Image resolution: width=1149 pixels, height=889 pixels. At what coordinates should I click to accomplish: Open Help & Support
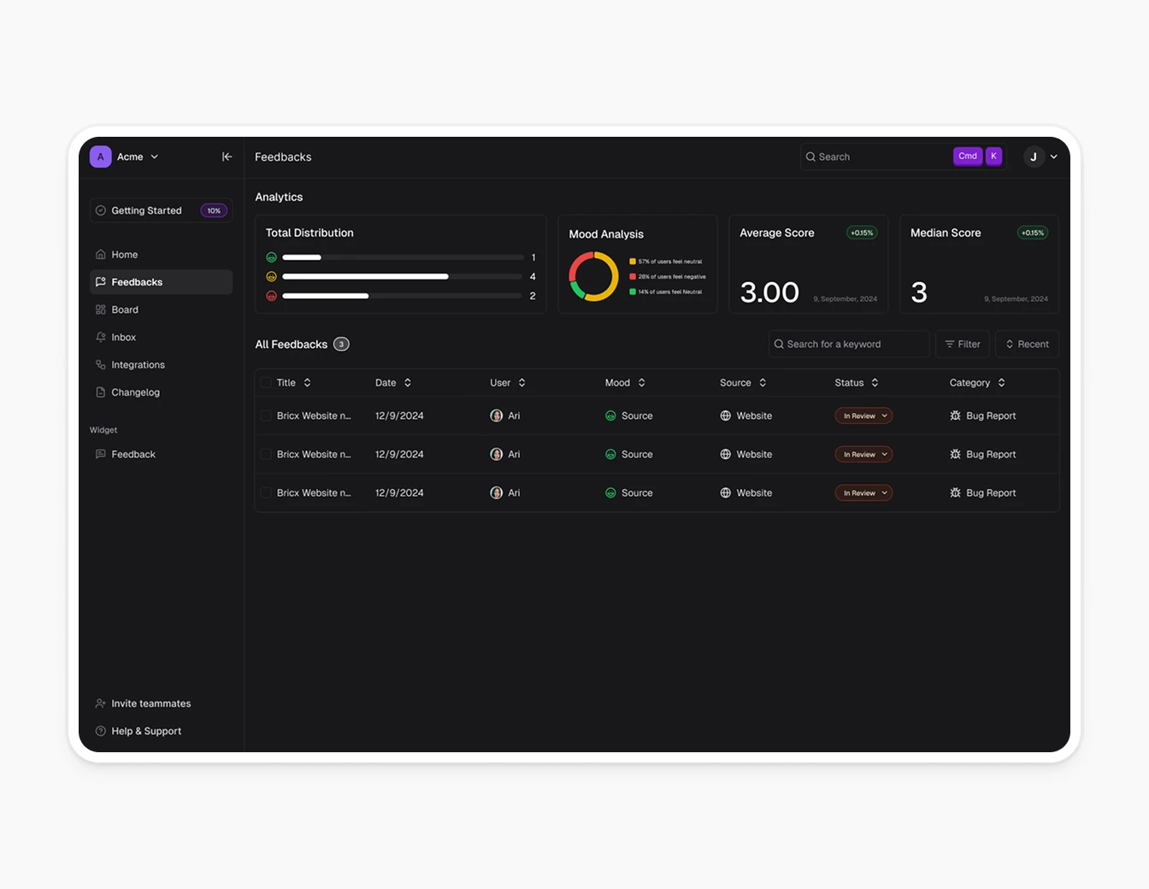point(145,731)
